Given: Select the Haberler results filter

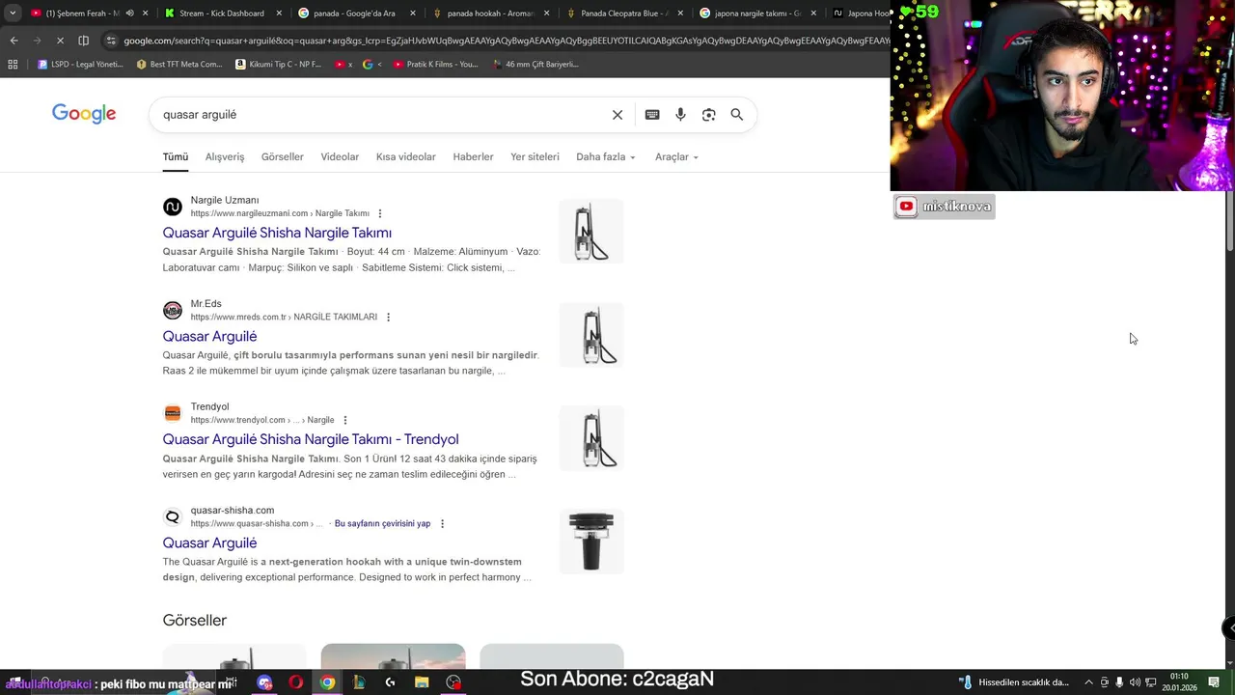Looking at the screenshot, I should tap(474, 156).
